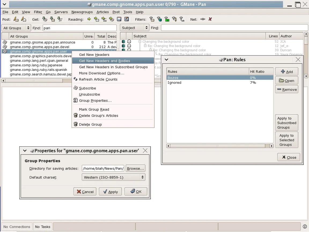This screenshot has height=232, width=309.
Task: Click the group Find input field
Action: click(x=79, y=28)
